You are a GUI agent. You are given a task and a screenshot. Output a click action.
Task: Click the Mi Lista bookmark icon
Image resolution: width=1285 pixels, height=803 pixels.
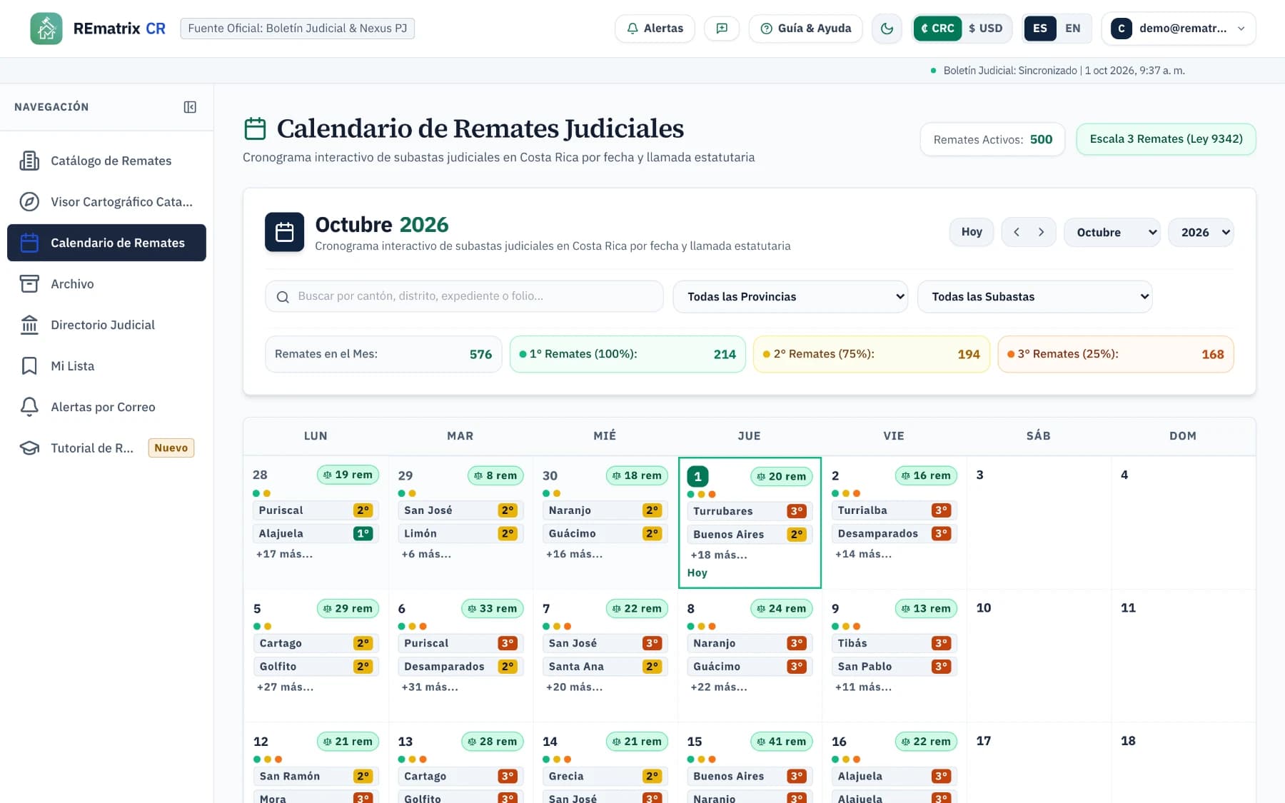[29, 366]
